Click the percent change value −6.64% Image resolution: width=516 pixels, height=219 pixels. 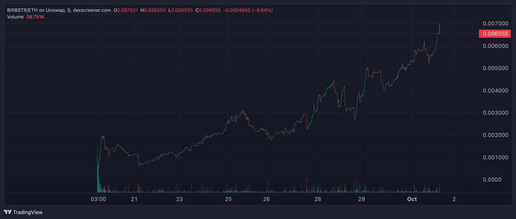260,10
